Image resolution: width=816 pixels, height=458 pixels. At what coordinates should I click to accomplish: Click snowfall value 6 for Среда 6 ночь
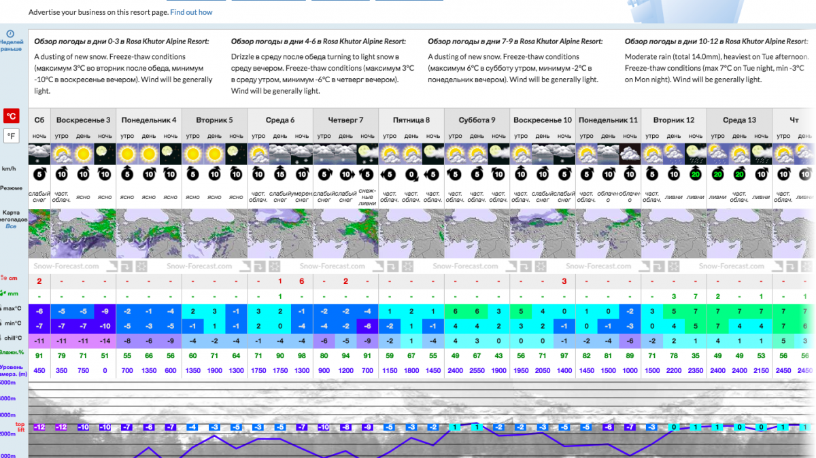pyautogui.click(x=301, y=281)
